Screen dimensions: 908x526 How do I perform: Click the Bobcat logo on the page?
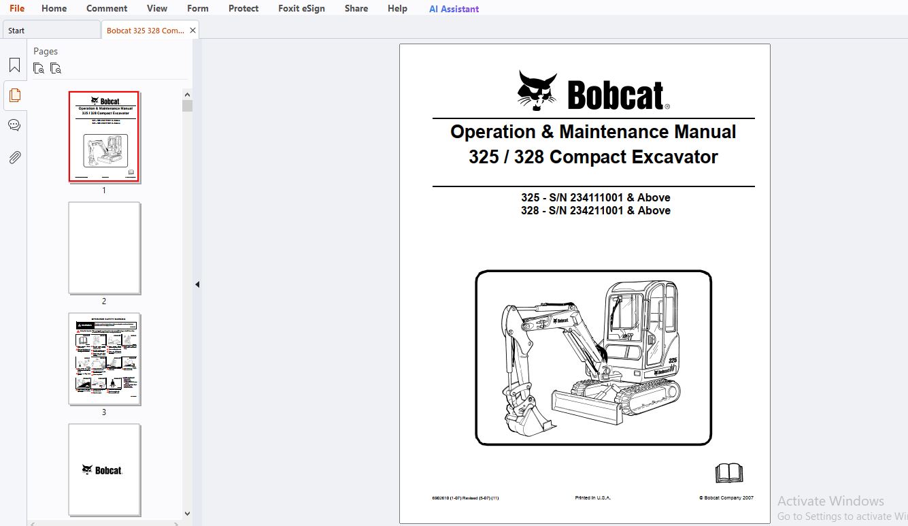593,91
